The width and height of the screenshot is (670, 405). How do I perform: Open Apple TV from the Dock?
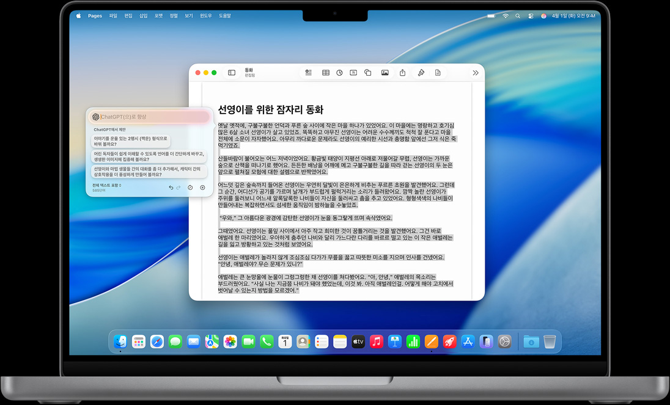point(358,341)
